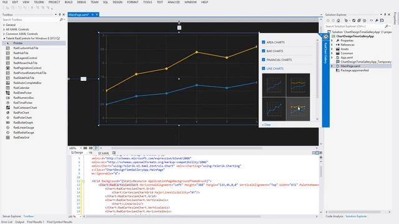
Task: Open Solution Explorer properties wrench icon
Action: click(377, 21)
